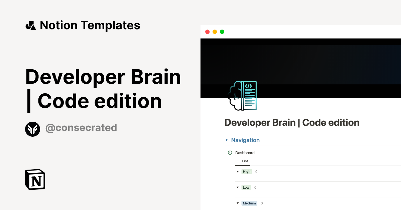Collapse the Meduim priority group
This screenshot has width=401, height=210.
(238, 203)
